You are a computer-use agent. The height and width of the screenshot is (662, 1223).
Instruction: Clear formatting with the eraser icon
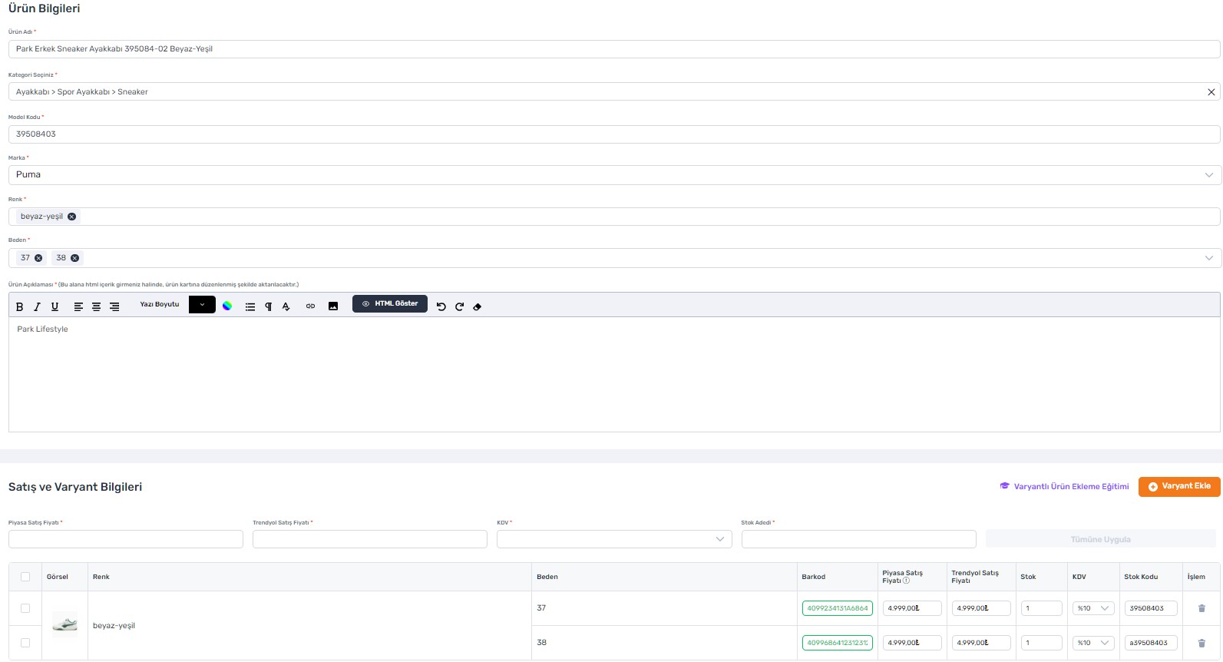point(478,306)
